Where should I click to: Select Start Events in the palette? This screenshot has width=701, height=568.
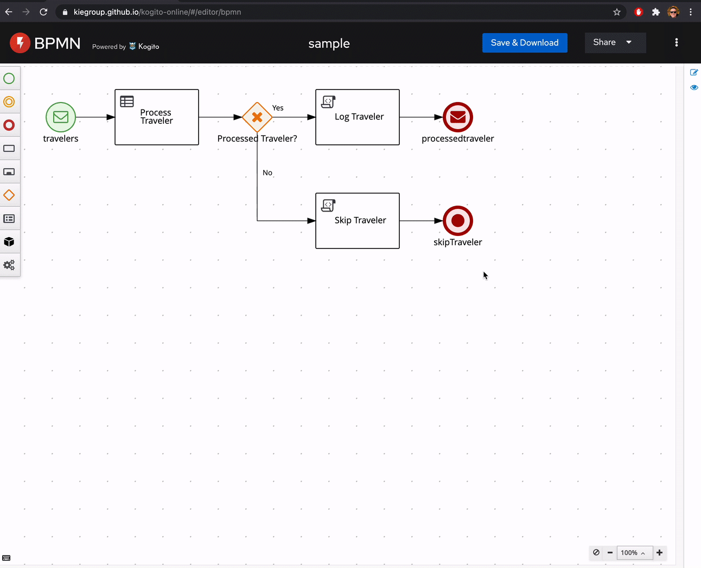(x=9, y=79)
